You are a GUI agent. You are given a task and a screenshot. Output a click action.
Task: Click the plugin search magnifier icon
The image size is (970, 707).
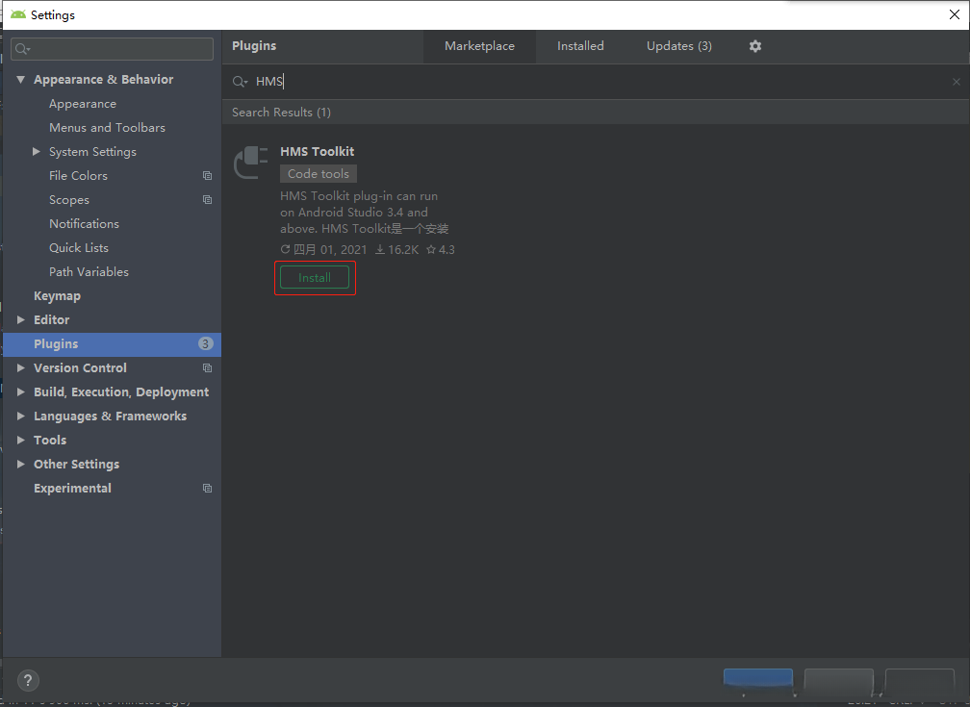[240, 82]
